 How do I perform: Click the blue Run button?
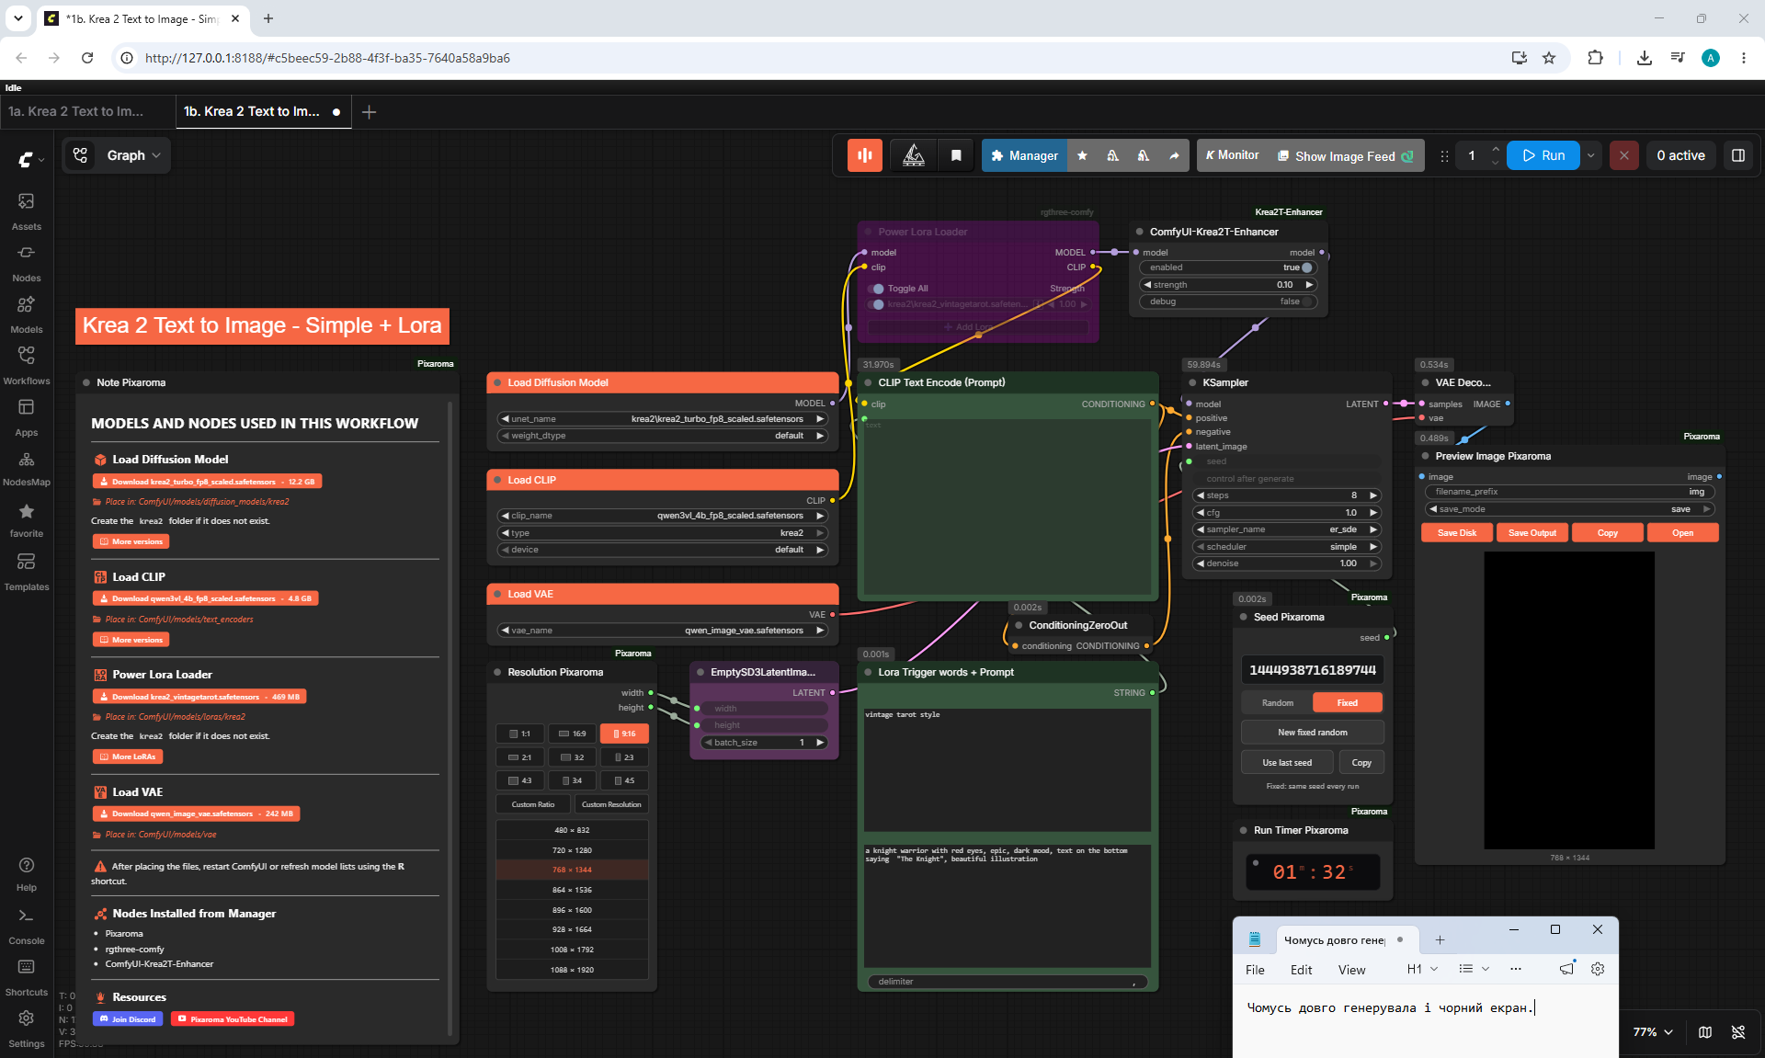(1543, 155)
